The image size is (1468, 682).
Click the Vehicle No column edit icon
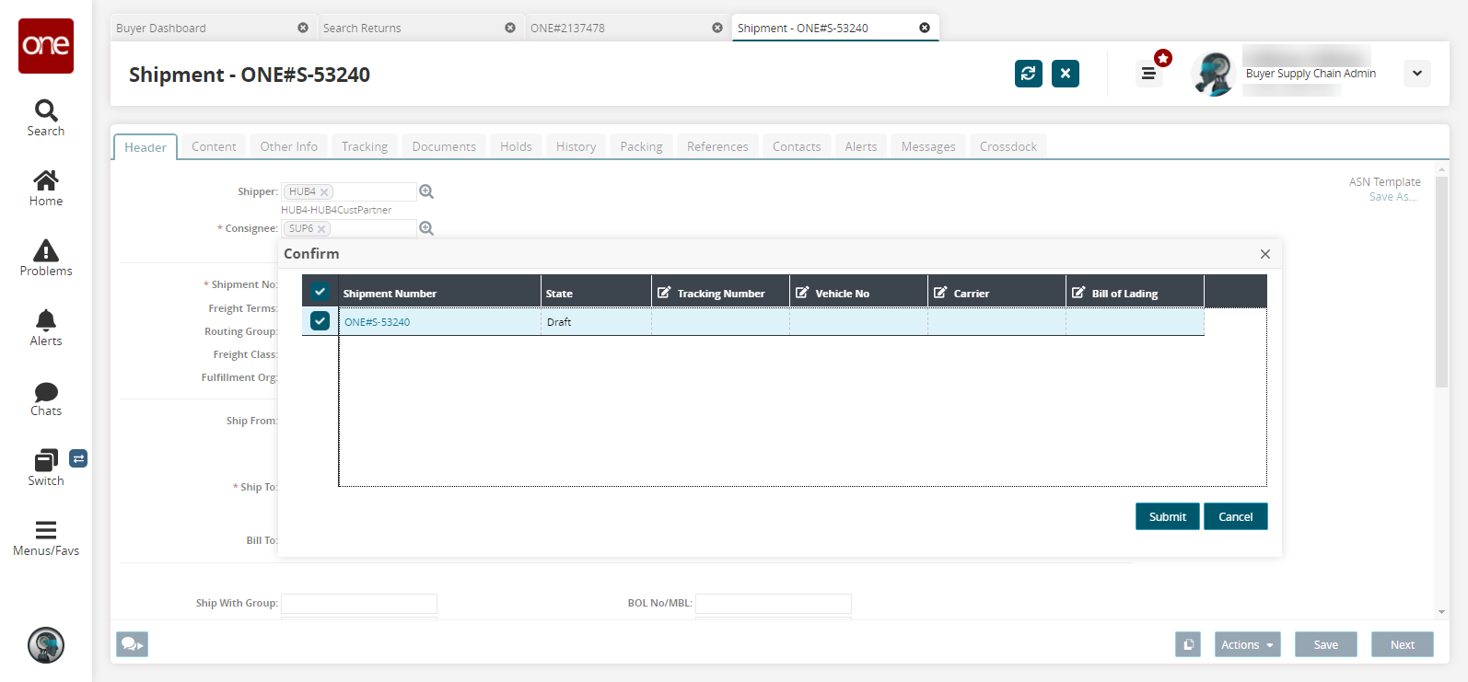click(802, 293)
